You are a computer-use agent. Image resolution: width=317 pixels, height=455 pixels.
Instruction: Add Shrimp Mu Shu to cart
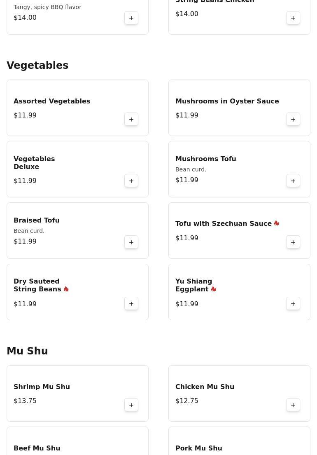coord(131,405)
